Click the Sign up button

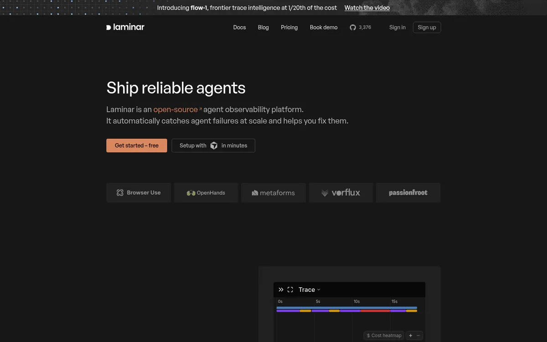[x=427, y=27]
